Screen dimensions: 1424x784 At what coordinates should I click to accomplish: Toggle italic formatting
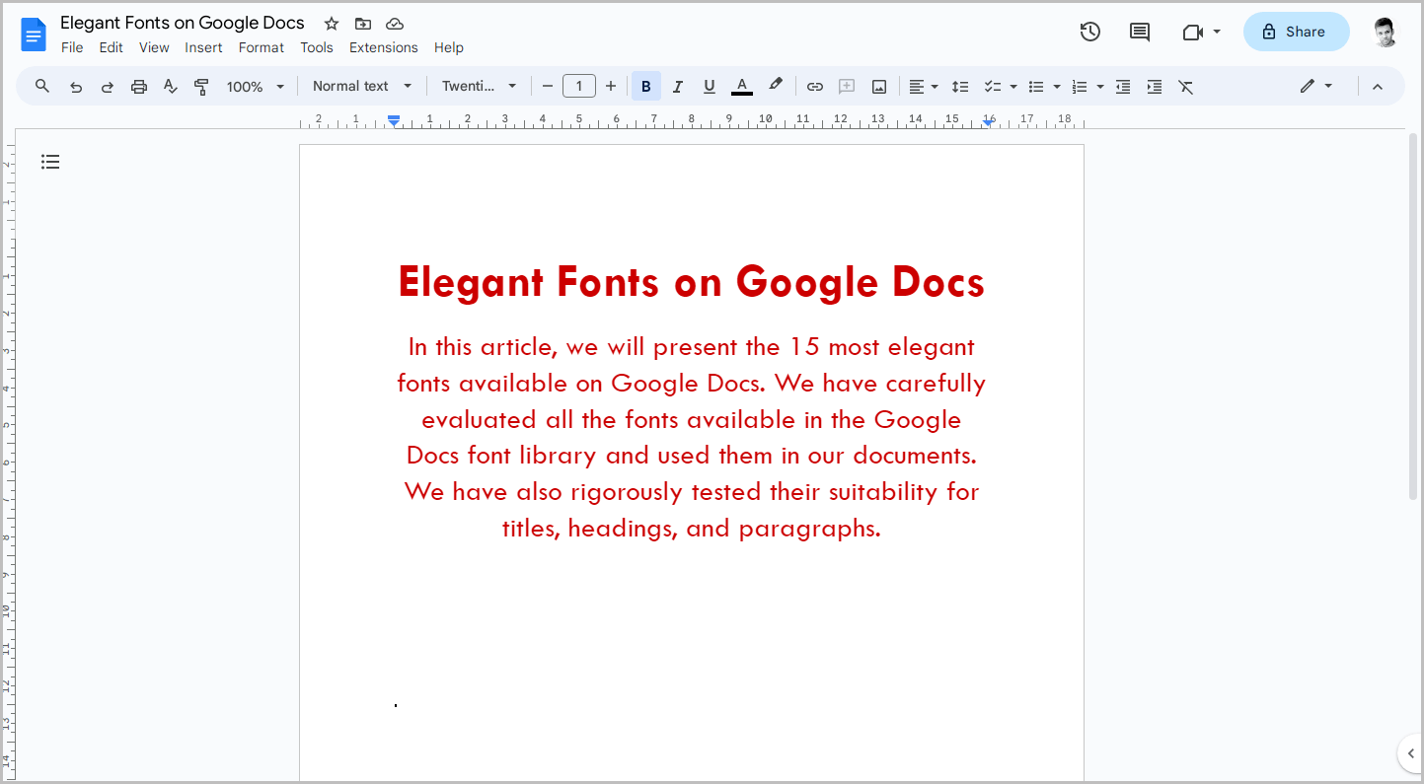tap(677, 86)
